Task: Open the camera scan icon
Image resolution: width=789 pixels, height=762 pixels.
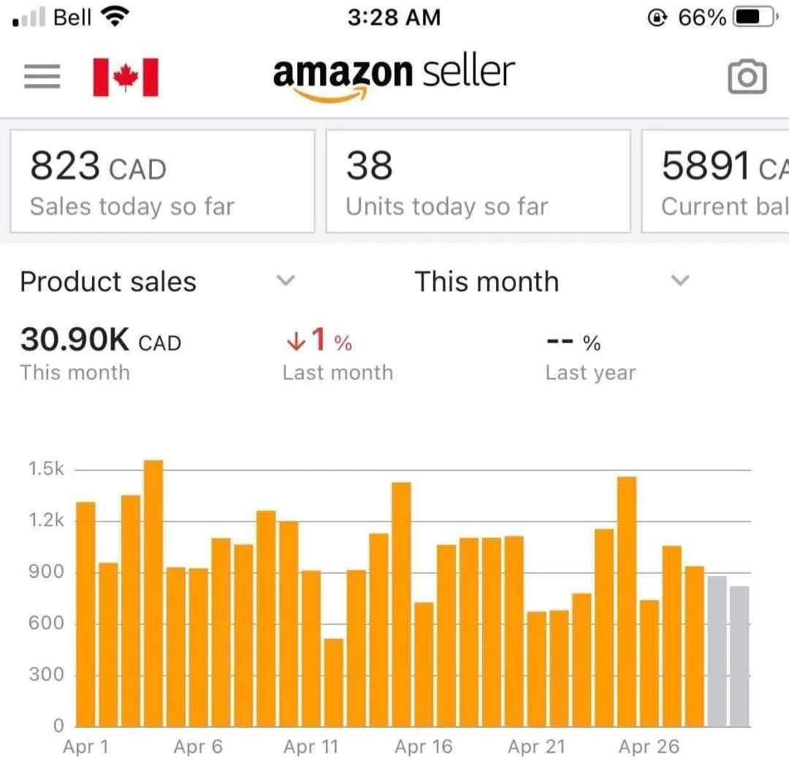Action: pos(747,77)
